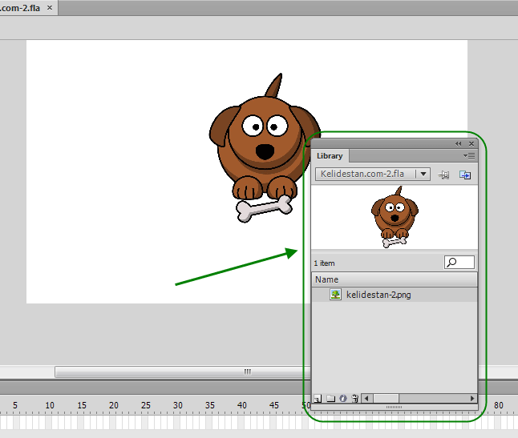Create a New Folder in Library panel
The width and height of the screenshot is (518, 438).
point(330,399)
